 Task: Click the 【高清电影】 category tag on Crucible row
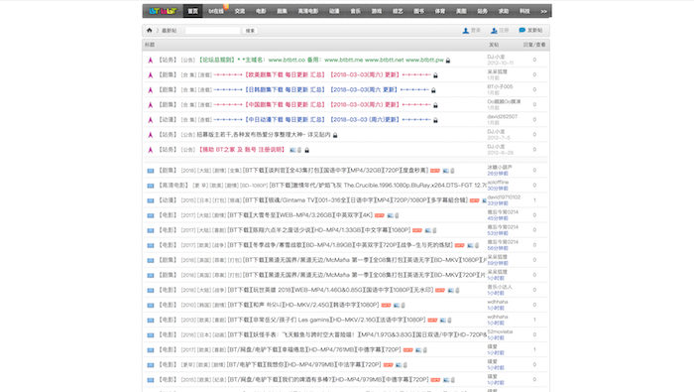(x=173, y=186)
